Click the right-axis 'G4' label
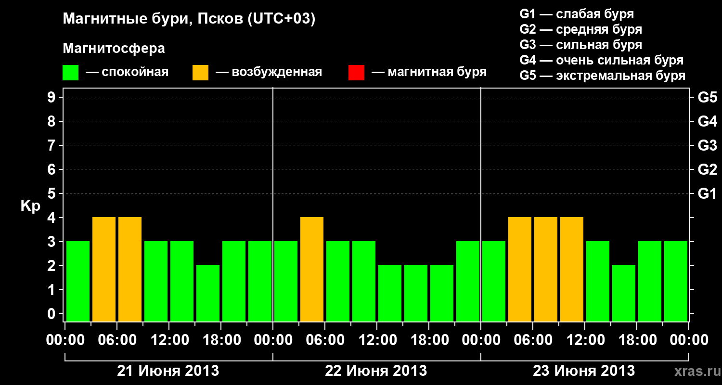722x385 pixels. tap(707, 121)
